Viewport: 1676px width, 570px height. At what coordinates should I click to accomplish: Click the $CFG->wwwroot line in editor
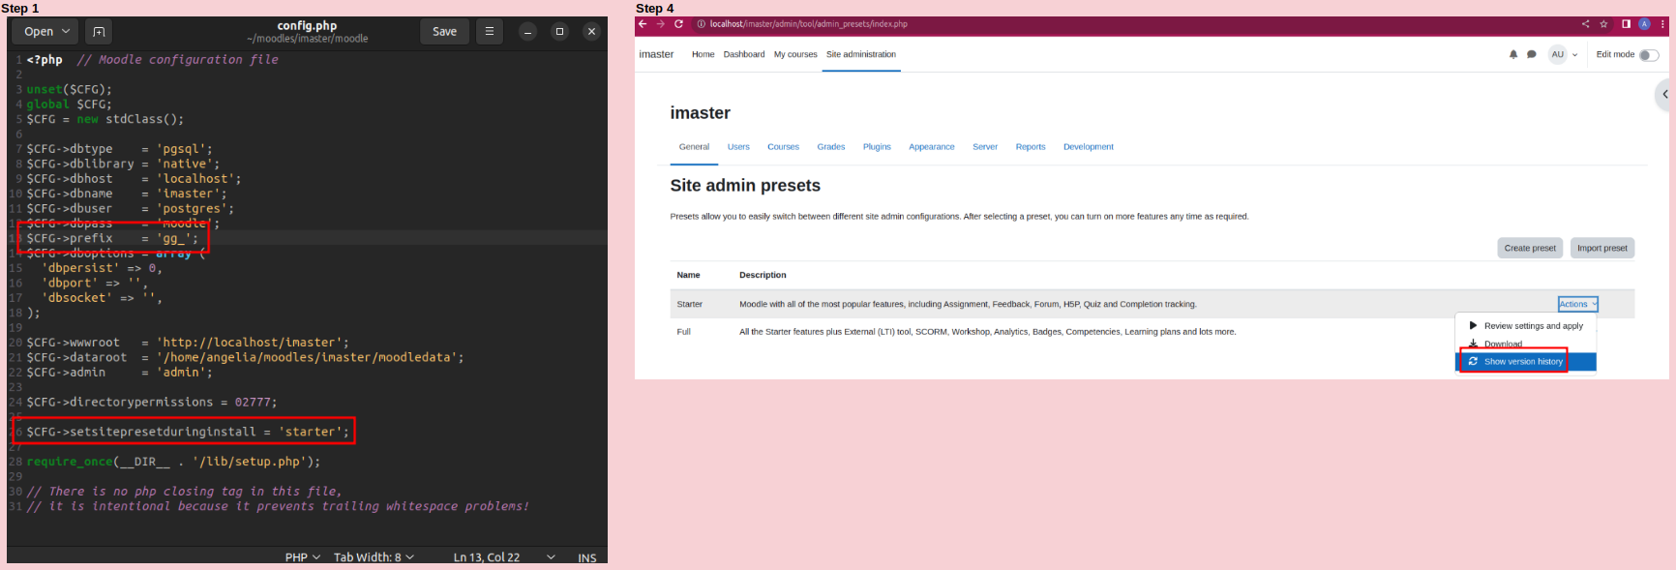(188, 343)
